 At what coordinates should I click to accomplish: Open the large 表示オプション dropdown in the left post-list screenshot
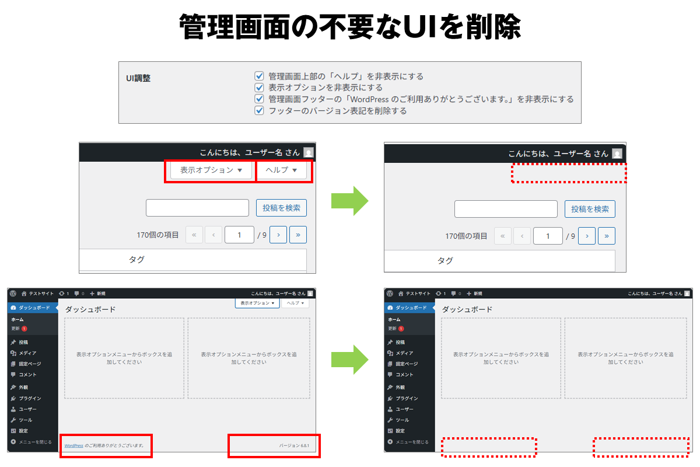coord(211,170)
